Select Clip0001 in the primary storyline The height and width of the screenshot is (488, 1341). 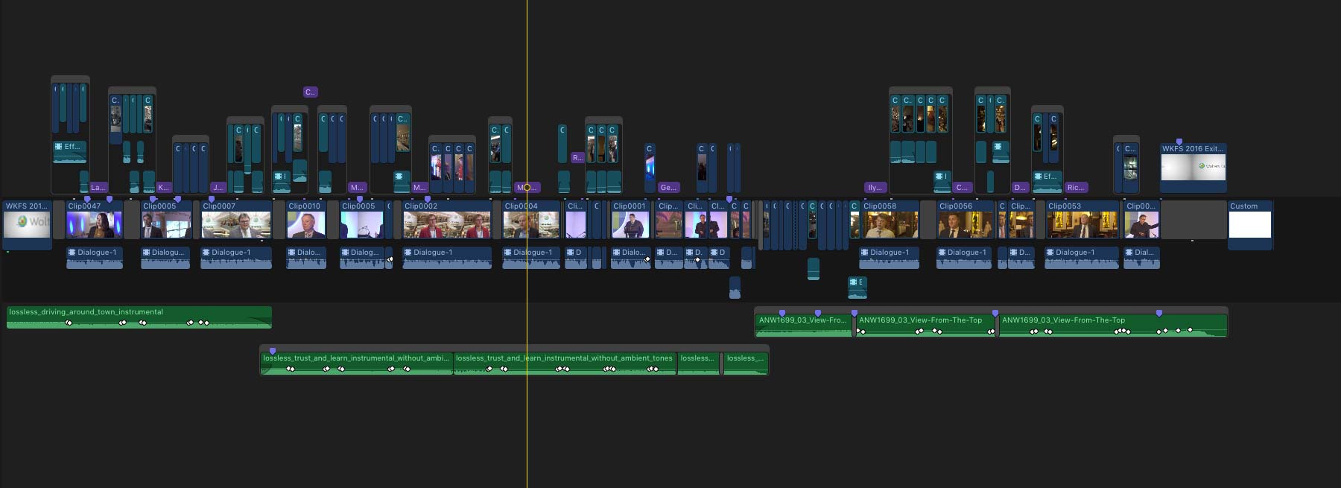[630, 220]
